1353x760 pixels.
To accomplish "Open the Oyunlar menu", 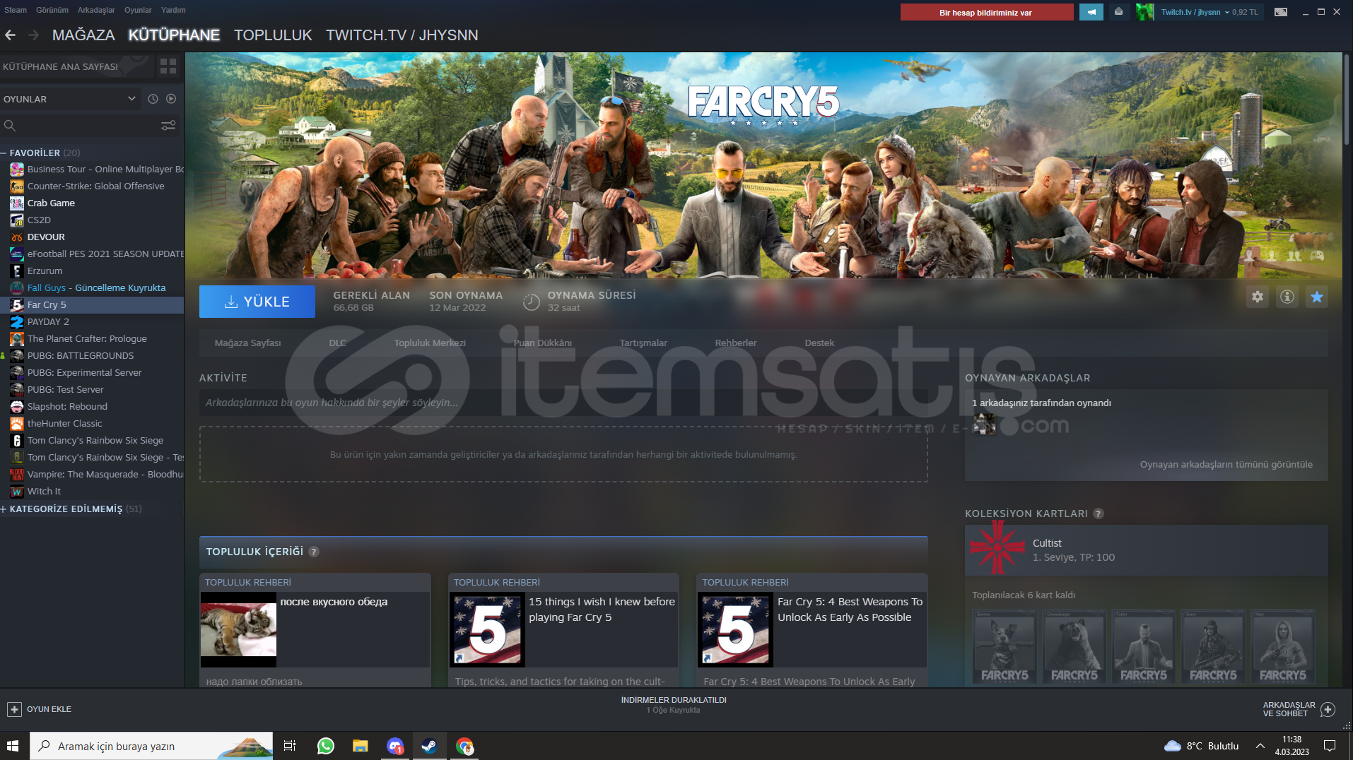I will (138, 10).
